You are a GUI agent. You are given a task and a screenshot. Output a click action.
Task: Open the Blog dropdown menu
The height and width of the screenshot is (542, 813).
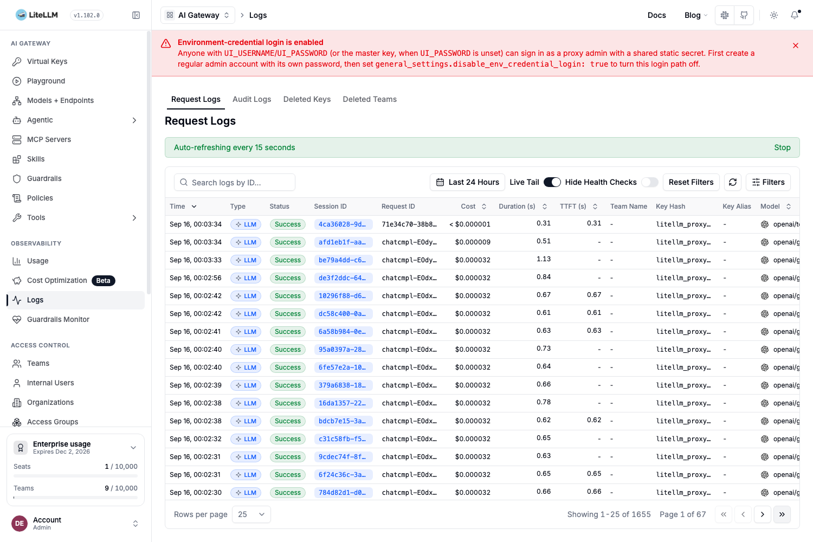(x=696, y=15)
